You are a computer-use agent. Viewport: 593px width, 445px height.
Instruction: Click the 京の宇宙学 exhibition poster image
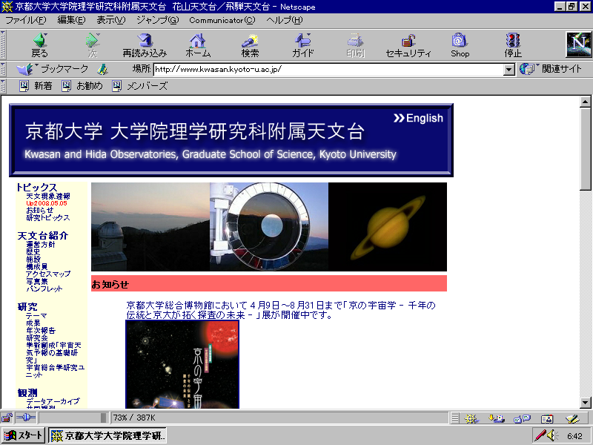pos(182,364)
